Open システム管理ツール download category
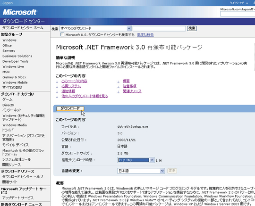255x206 pixels. tap(17, 159)
